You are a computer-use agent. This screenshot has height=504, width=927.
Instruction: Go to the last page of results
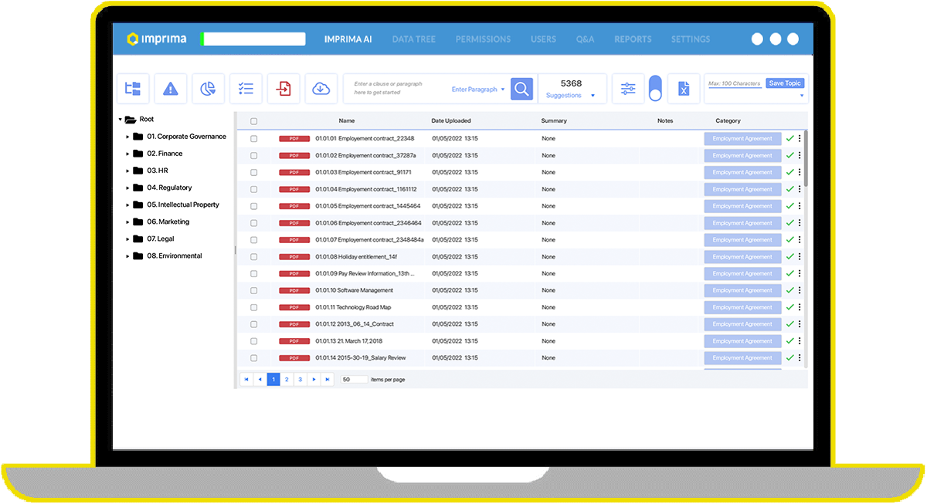coord(328,380)
